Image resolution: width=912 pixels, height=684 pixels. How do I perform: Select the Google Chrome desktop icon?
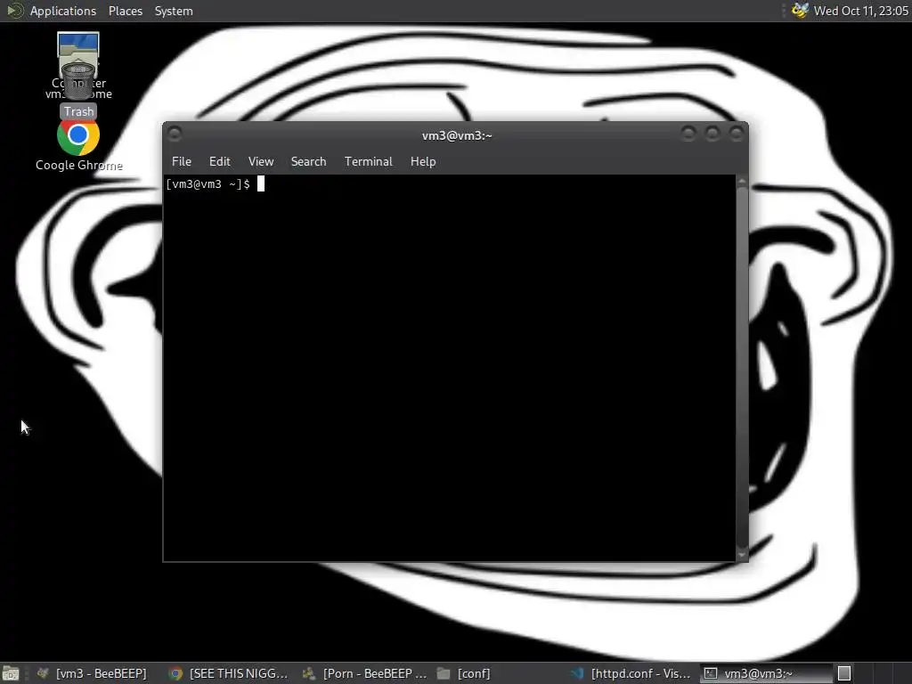click(x=78, y=145)
